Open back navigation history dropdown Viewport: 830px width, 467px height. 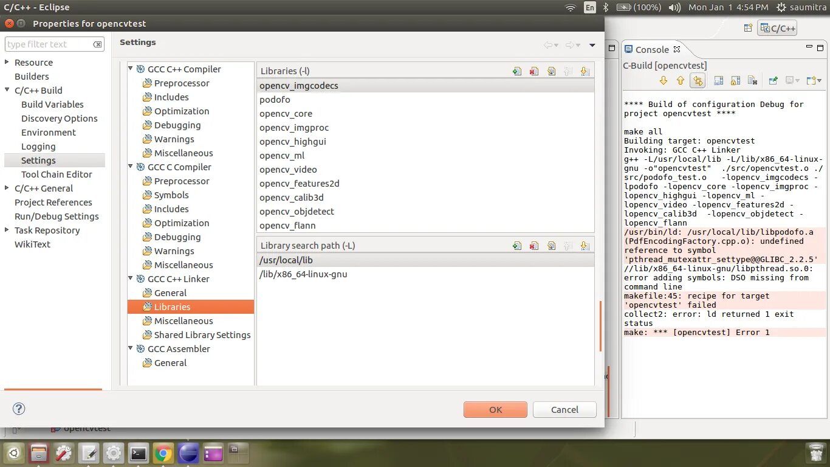pos(556,45)
